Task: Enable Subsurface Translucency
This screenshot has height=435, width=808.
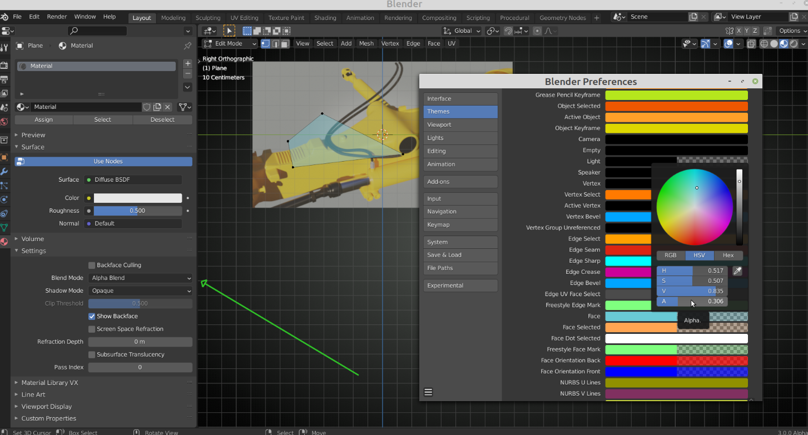Action: [92, 354]
